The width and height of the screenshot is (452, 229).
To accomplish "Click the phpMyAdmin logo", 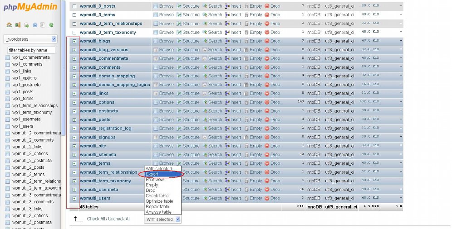I will coord(30,7).
